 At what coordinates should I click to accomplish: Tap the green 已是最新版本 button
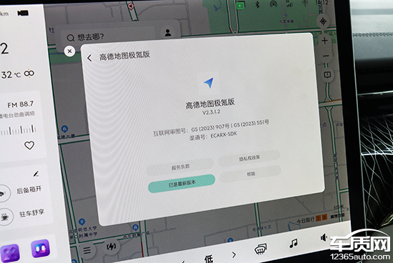181,184
